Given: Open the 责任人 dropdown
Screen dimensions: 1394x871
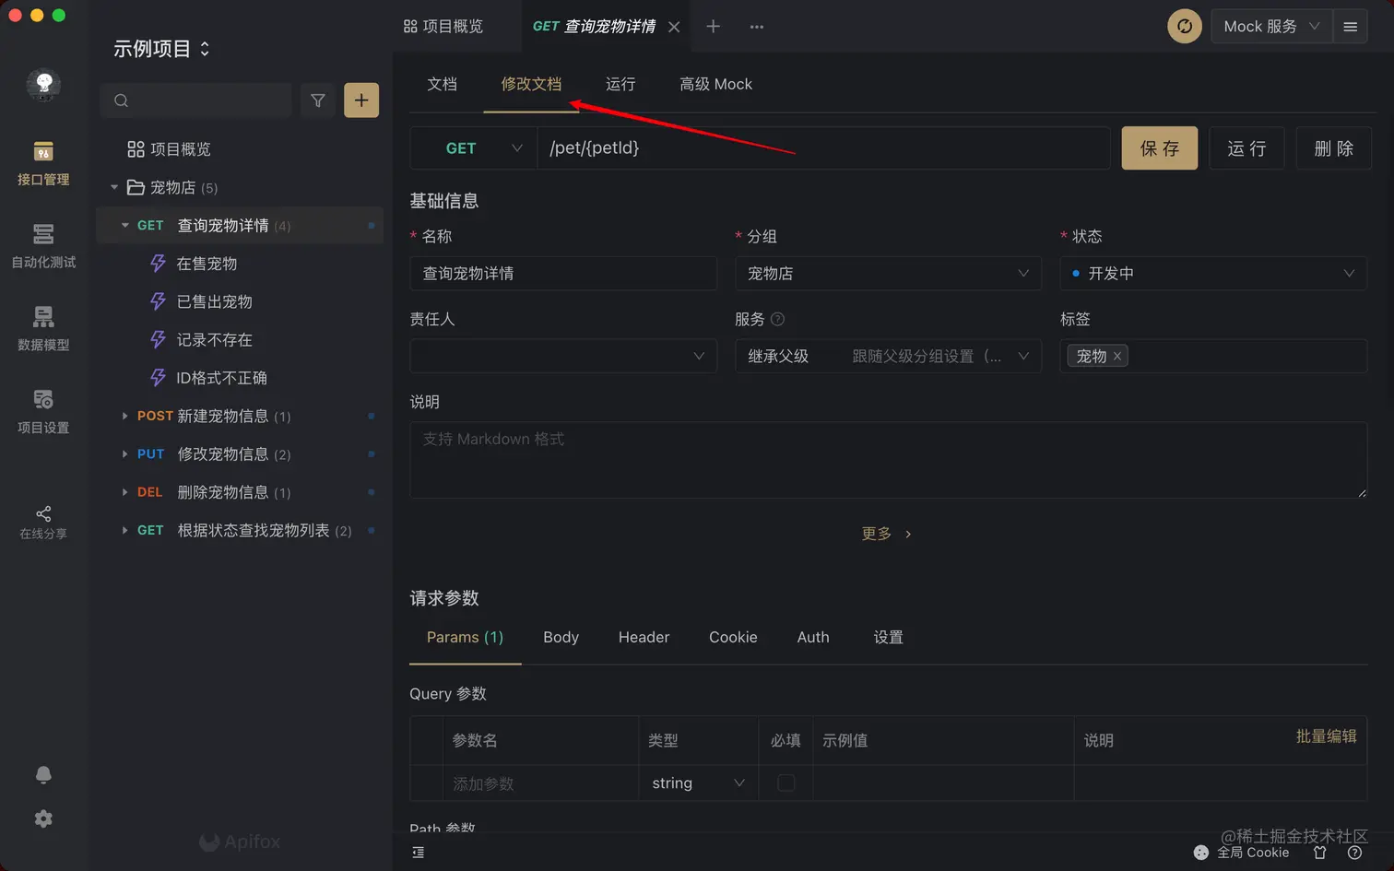Looking at the screenshot, I should [563, 356].
